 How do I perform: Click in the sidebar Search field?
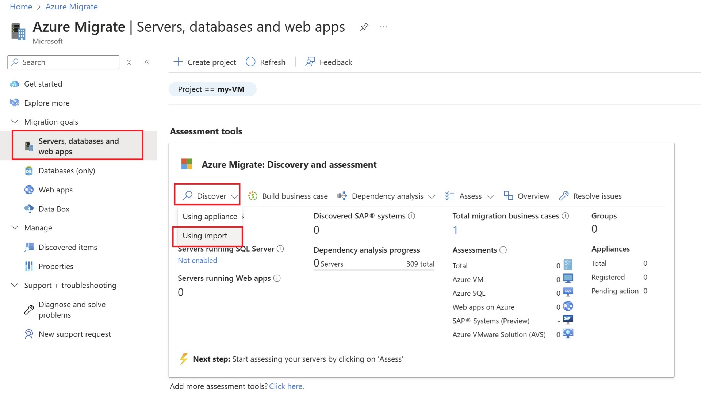click(64, 62)
